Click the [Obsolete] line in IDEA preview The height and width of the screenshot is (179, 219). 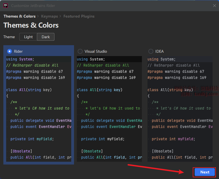pyautogui.click(x=163, y=151)
